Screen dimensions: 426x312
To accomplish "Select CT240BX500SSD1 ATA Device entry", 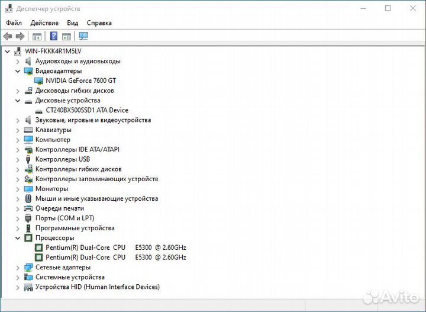I will click(87, 110).
